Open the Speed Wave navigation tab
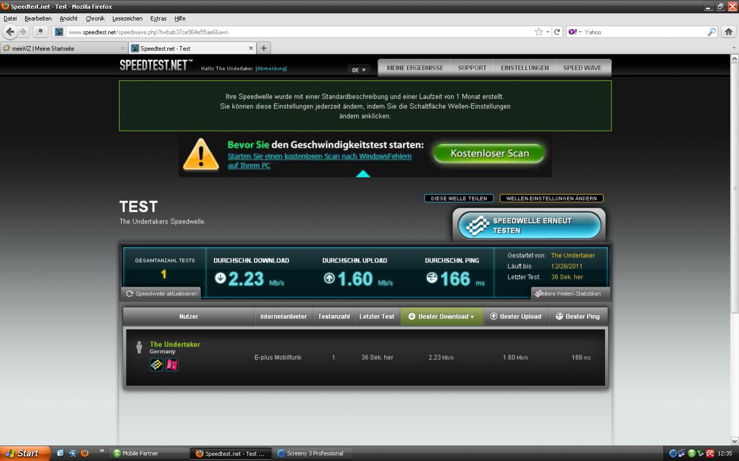The width and height of the screenshot is (739, 461). coord(582,68)
